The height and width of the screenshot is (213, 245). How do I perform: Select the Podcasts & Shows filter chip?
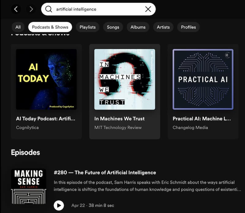tap(50, 27)
